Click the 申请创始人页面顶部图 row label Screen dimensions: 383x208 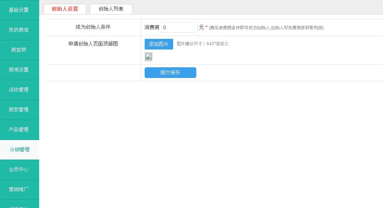[93, 44]
